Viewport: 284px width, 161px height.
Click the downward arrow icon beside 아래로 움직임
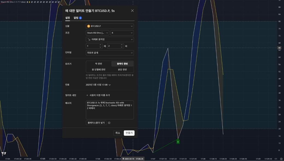(89, 40)
